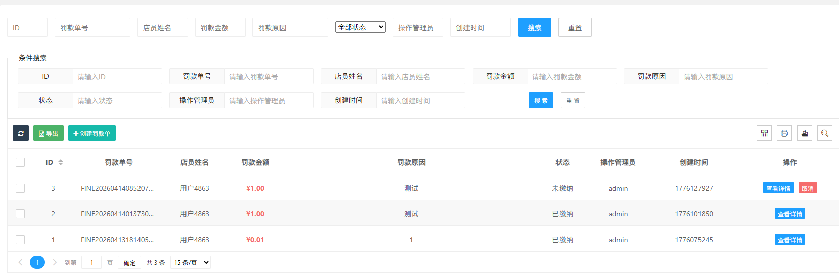Open the 全部状态 status dropdown

click(x=360, y=27)
